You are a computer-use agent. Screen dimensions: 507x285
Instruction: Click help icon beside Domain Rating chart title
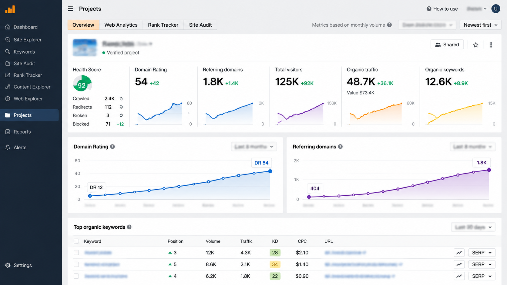tap(112, 147)
